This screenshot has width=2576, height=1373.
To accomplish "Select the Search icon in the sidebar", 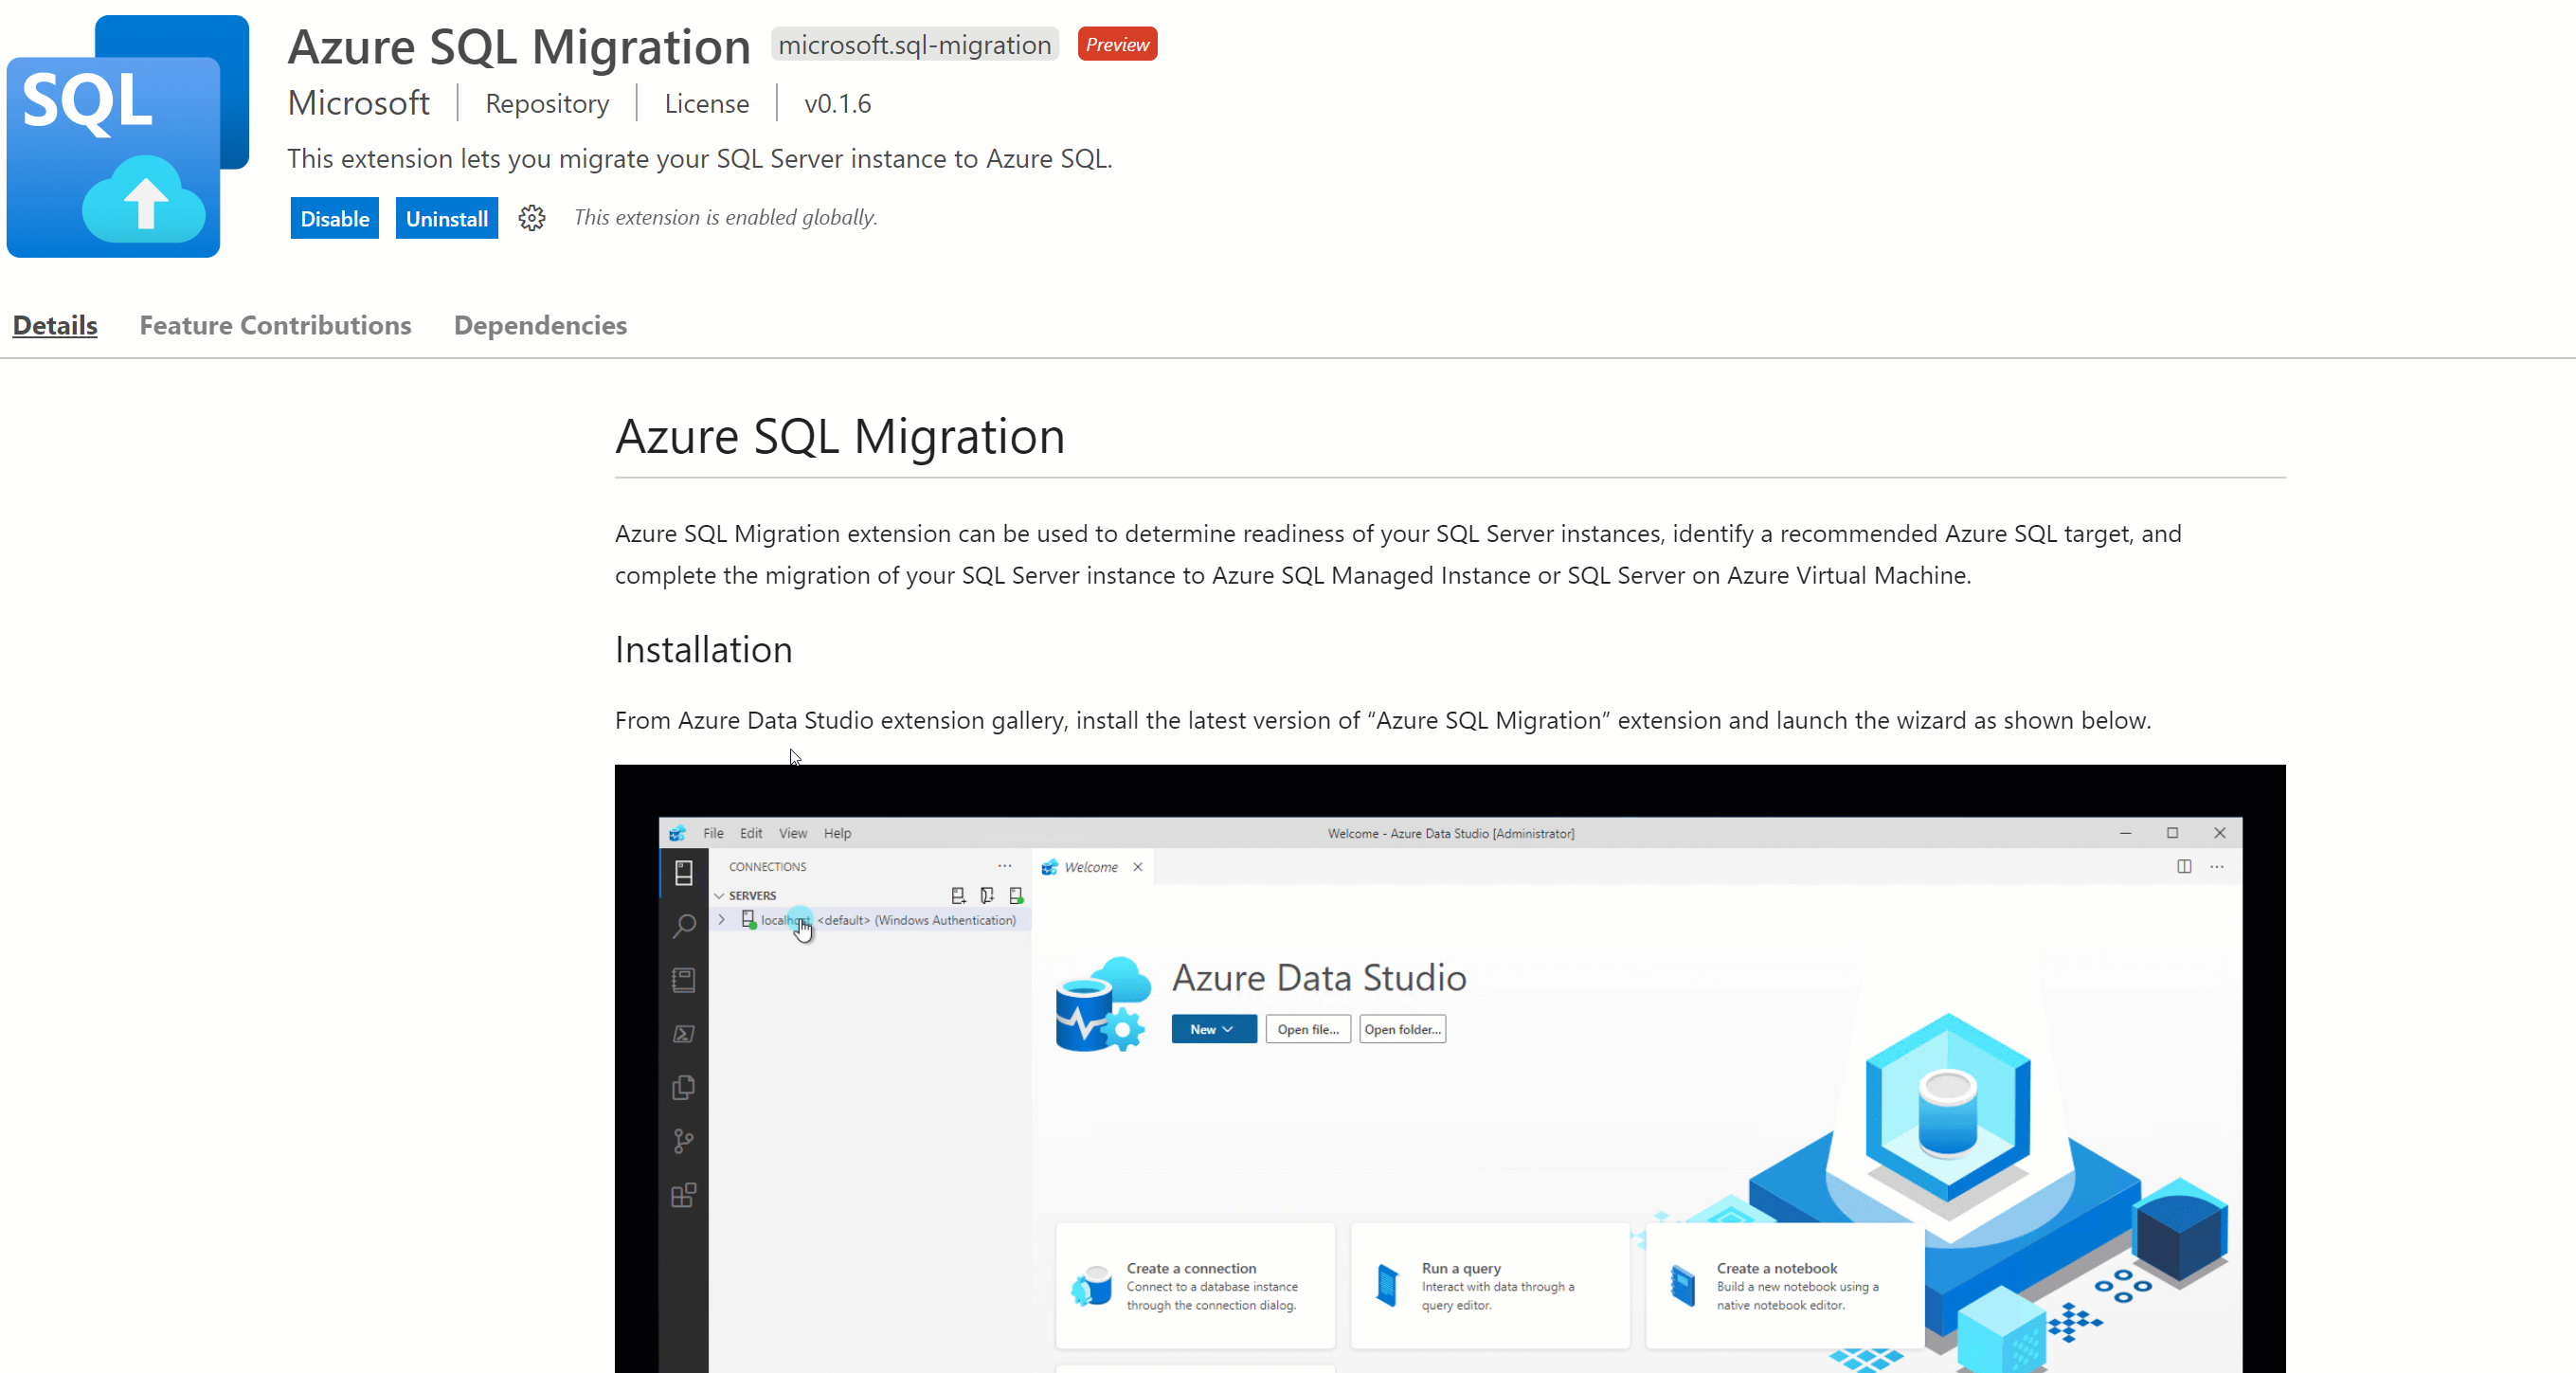I will [684, 926].
